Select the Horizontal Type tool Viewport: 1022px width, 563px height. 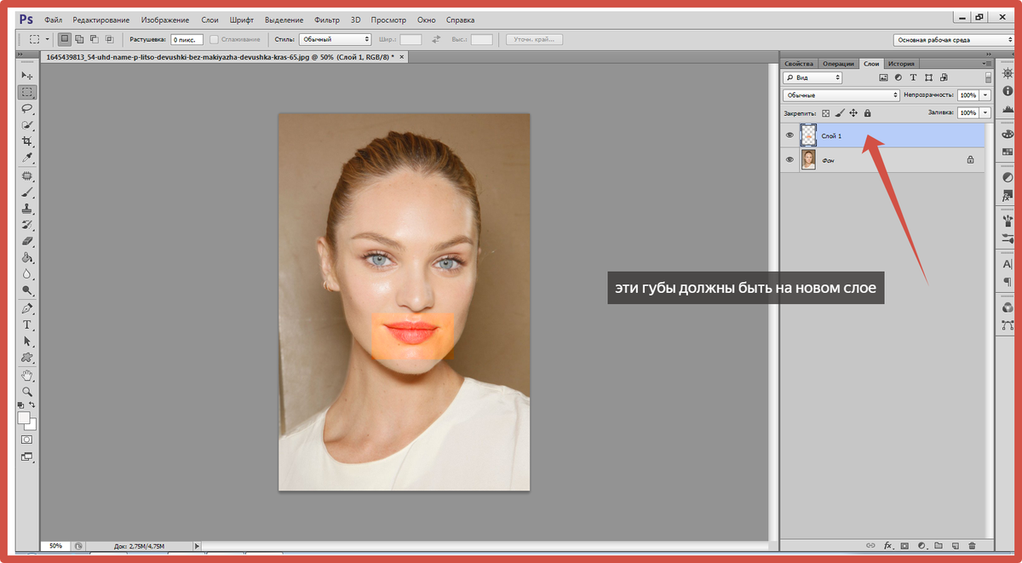27,325
